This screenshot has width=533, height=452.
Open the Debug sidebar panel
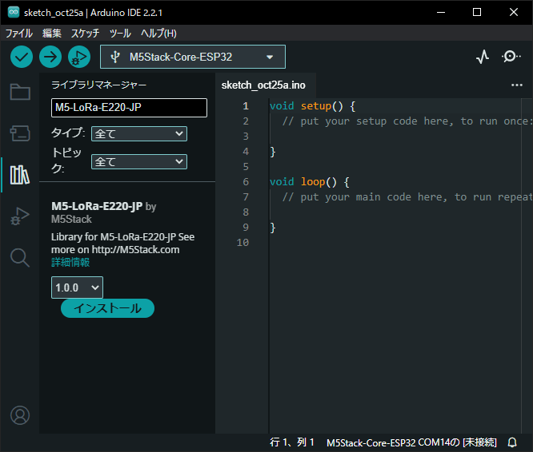pos(20,216)
